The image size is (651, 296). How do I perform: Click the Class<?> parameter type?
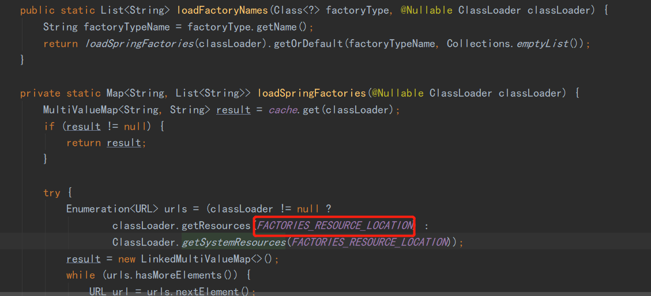[297, 10]
